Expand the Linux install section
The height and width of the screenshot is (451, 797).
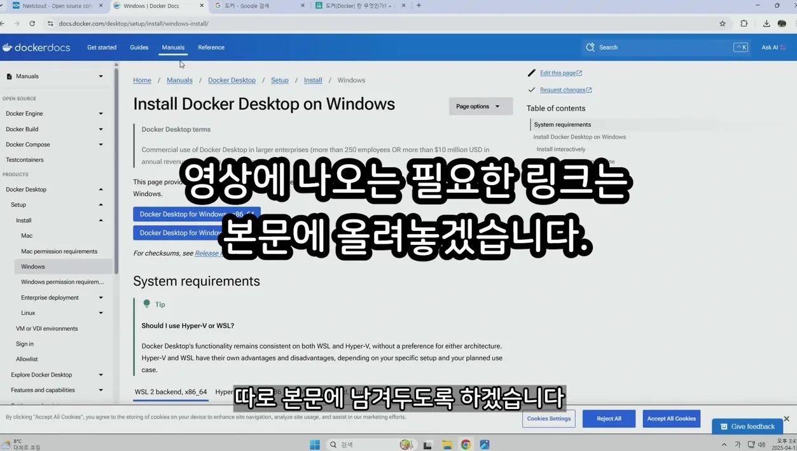pyautogui.click(x=100, y=313)
